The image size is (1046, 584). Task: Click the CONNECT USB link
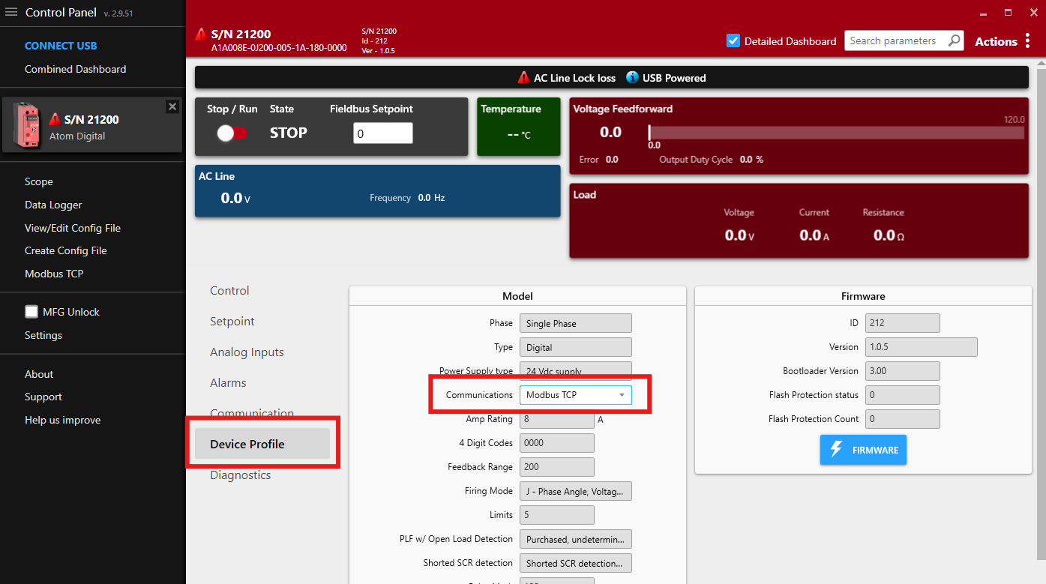click(x=61, y=46)
